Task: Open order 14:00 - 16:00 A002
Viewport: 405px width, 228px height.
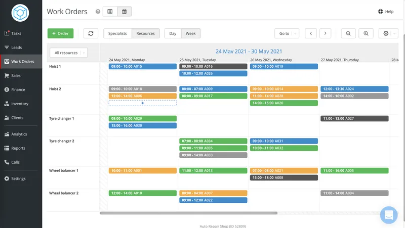Action: 354,96
